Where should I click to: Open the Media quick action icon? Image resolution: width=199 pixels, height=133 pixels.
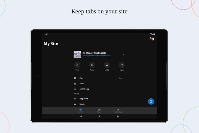[x=107, y=65]
